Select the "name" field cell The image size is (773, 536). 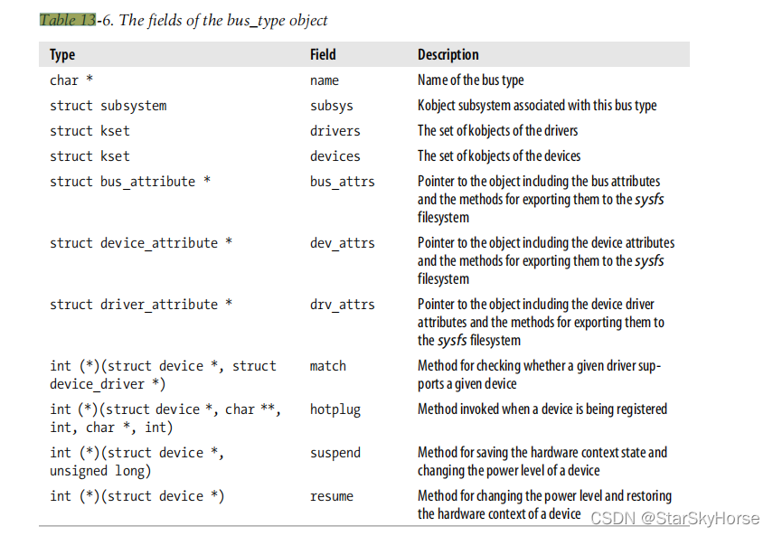pyautogui.click(x=324, y=80)
